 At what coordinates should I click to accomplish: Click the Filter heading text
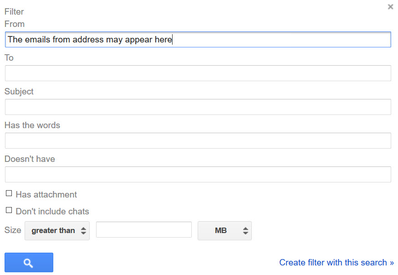(14, 11)
